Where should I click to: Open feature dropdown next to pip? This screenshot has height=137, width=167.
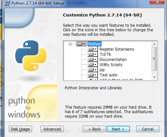[92, 70]
